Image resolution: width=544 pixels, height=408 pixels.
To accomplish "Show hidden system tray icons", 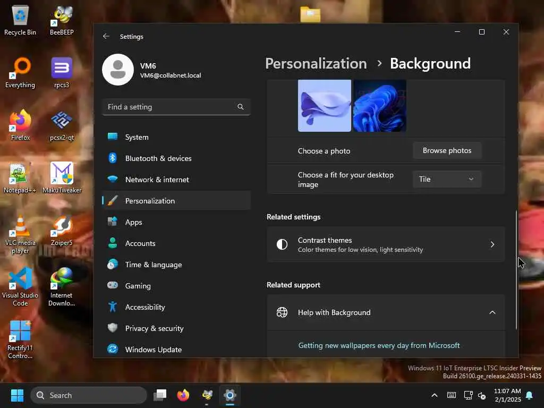I will [x=435, y=395].
